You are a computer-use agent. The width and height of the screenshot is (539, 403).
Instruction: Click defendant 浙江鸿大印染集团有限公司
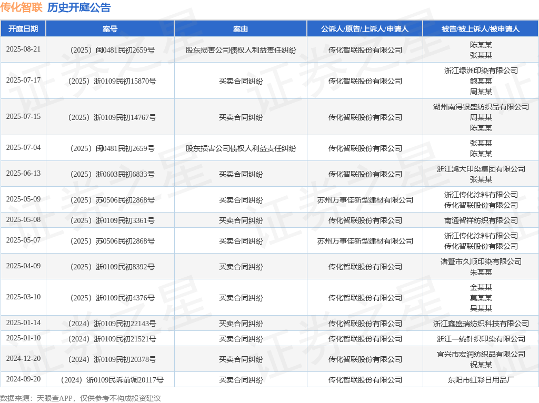(481, 169)
